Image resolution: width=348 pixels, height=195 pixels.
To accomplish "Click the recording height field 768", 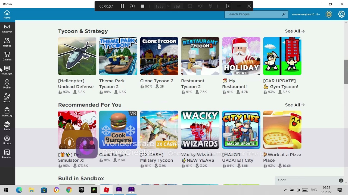I will point(177,6).
